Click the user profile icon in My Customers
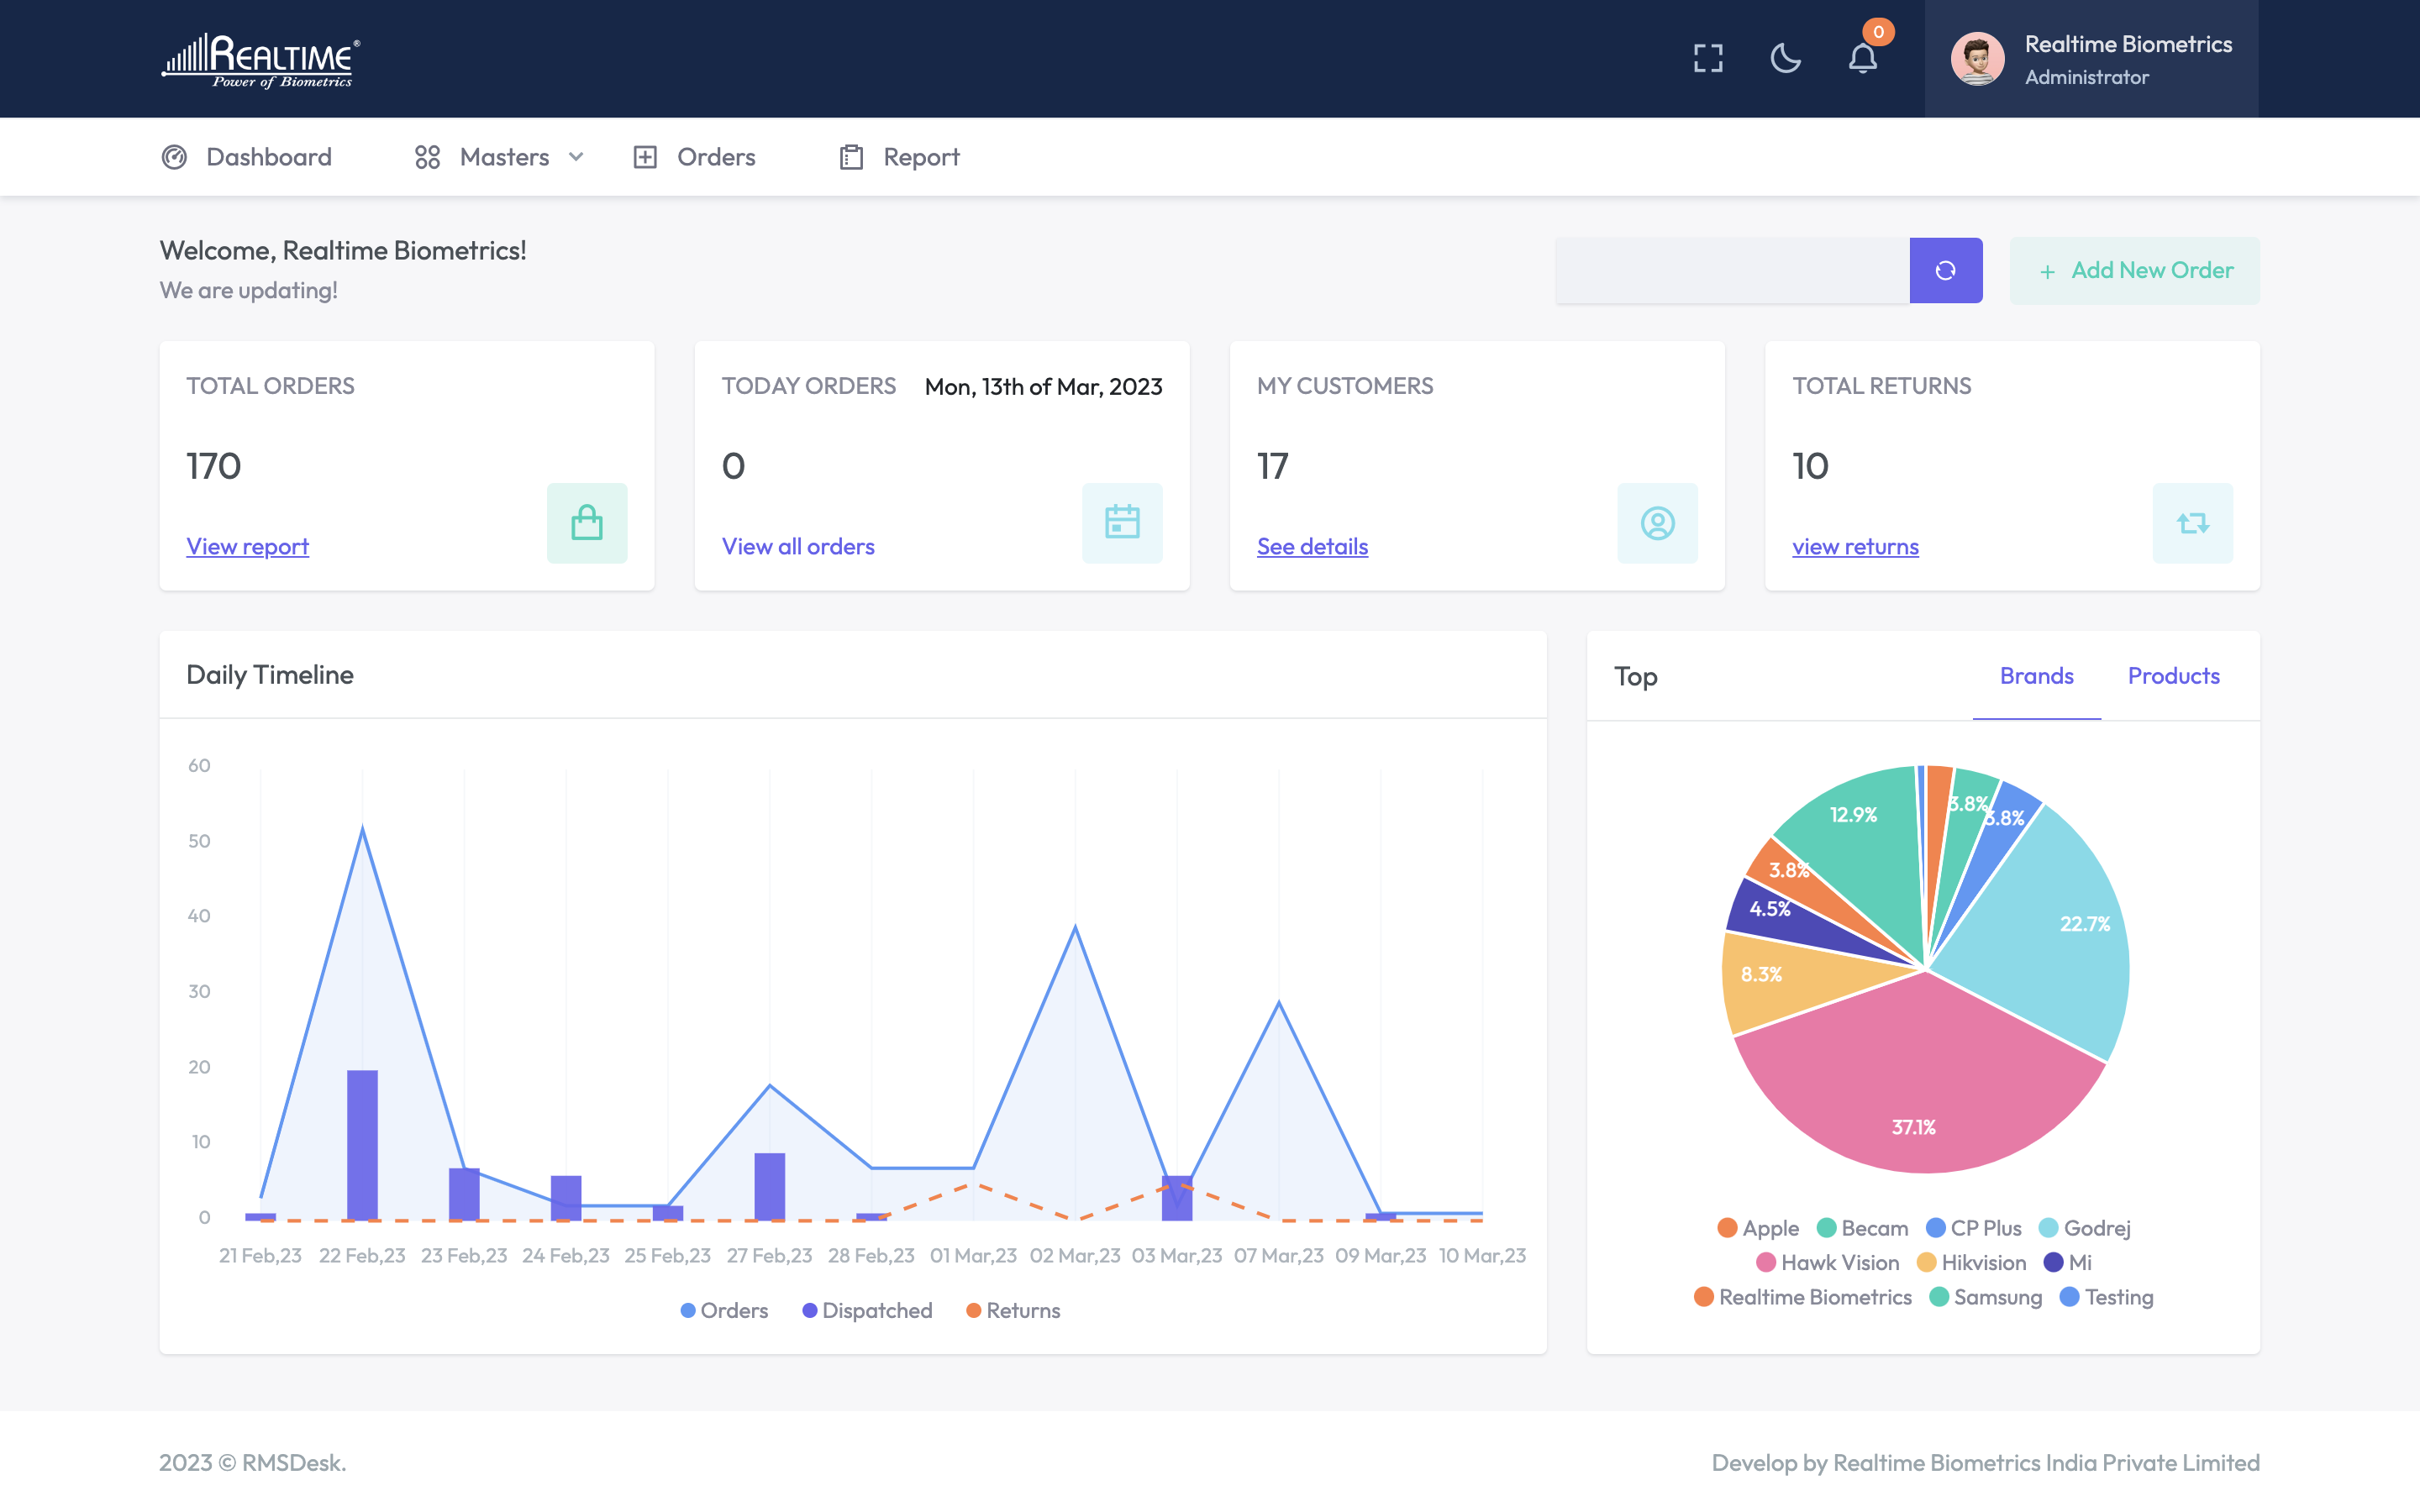 (x=1657, y=523)
